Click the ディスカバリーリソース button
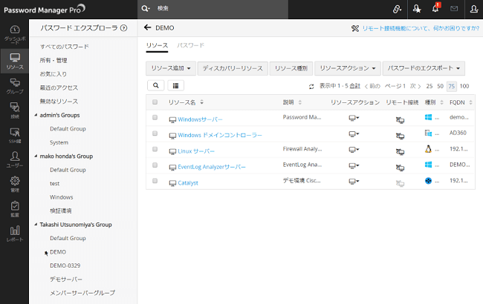The image size is (483, 304). point(233,68)
